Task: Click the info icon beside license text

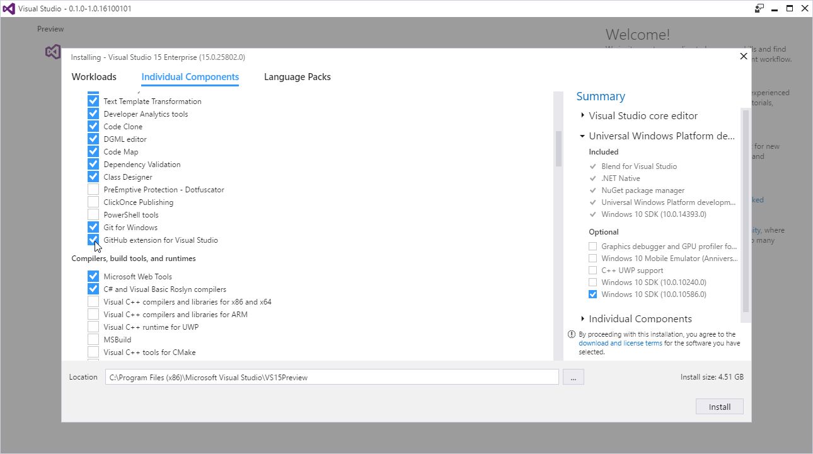Action: point(572,334)
